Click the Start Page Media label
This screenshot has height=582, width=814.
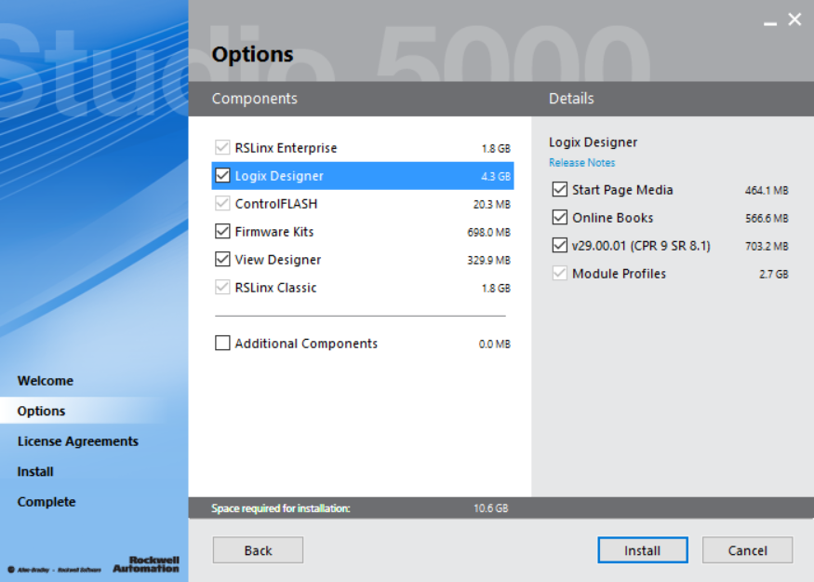(622, 190)
